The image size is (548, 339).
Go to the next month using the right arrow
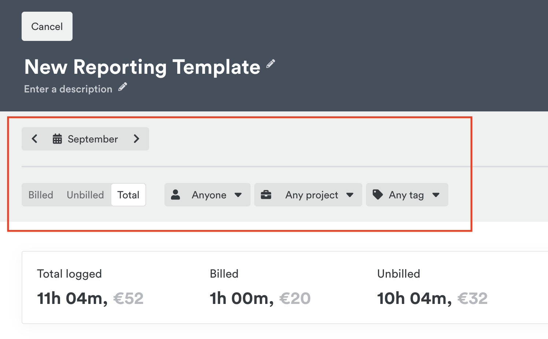click(137, 139)
